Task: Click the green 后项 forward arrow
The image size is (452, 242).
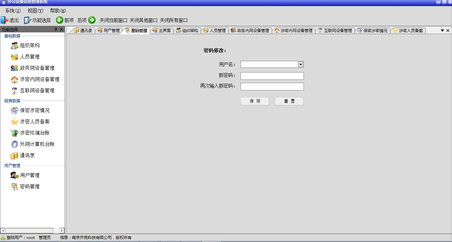Action: (92, 20)
